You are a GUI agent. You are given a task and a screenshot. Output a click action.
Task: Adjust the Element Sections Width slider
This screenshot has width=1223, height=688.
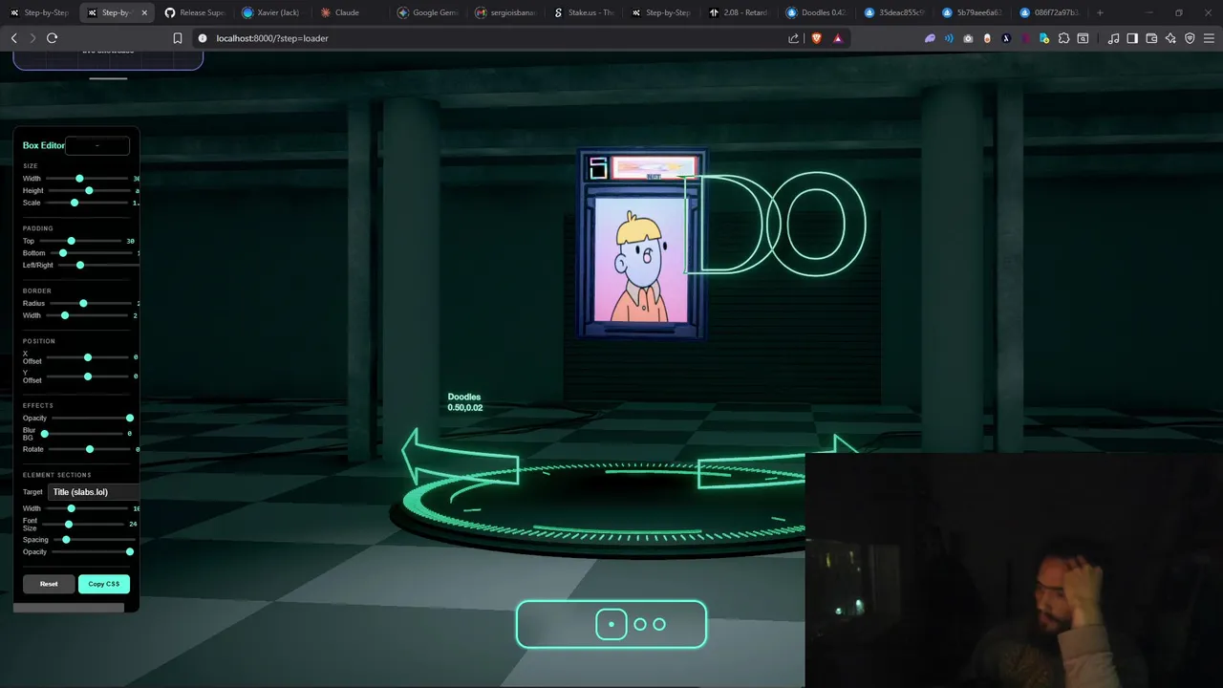(87, 508)
